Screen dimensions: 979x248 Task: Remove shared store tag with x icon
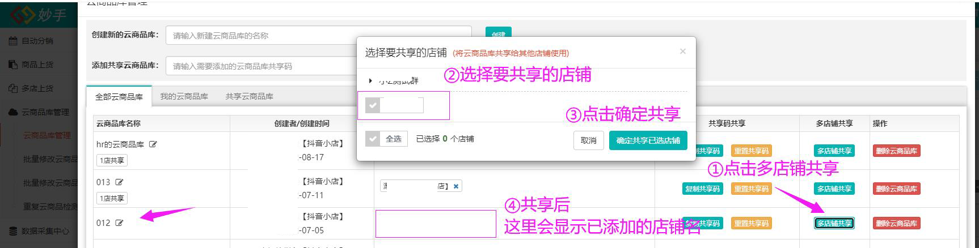coord(456,186)
